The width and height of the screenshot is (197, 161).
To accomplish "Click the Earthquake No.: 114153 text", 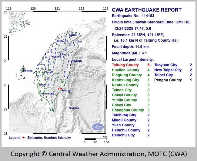I will pos(135,16).
